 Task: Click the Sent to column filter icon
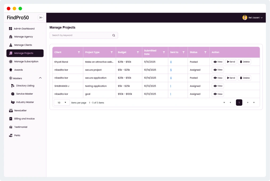(x=183, y=52)
